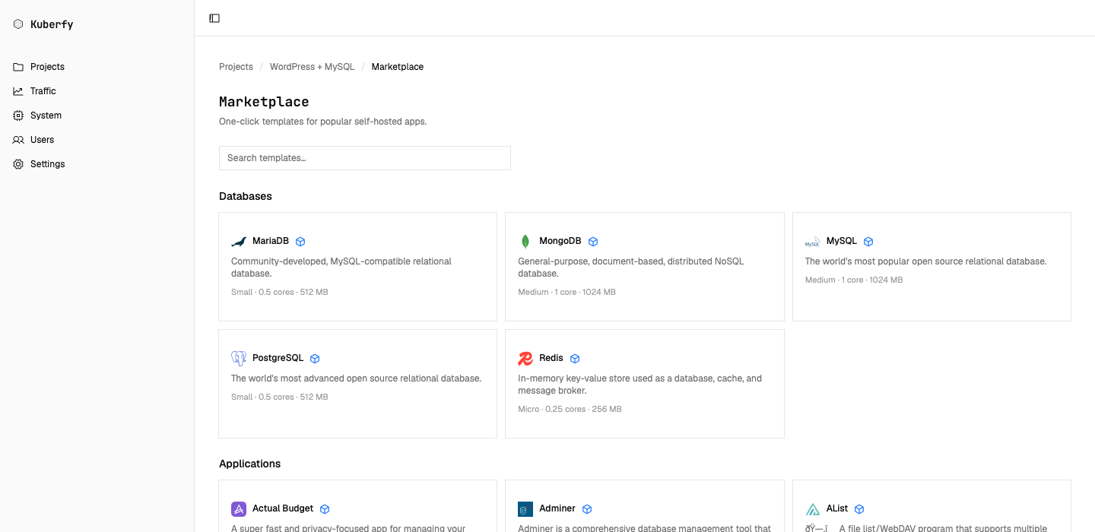This screenshot has height=532, width=1095.
Task: Click the Marketplace breadcrumb item
Action: click(398, 67)
